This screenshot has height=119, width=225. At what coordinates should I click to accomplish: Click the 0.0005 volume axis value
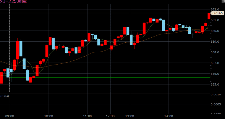(216, 104)
